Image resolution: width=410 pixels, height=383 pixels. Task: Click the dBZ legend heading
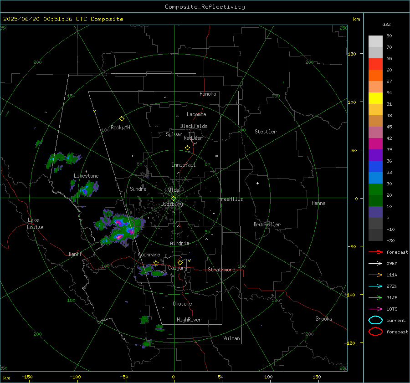pos(386,24)
